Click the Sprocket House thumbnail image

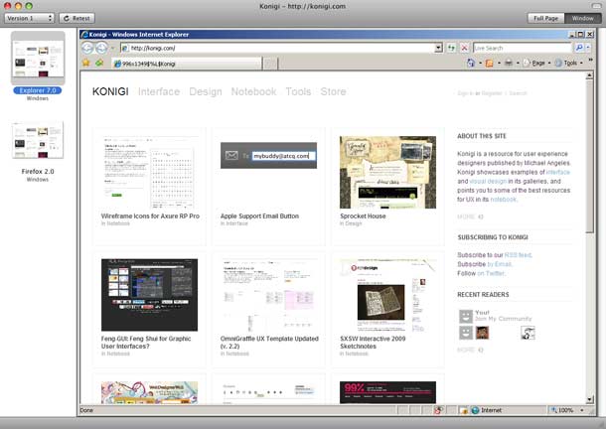(x=387, y=173)
